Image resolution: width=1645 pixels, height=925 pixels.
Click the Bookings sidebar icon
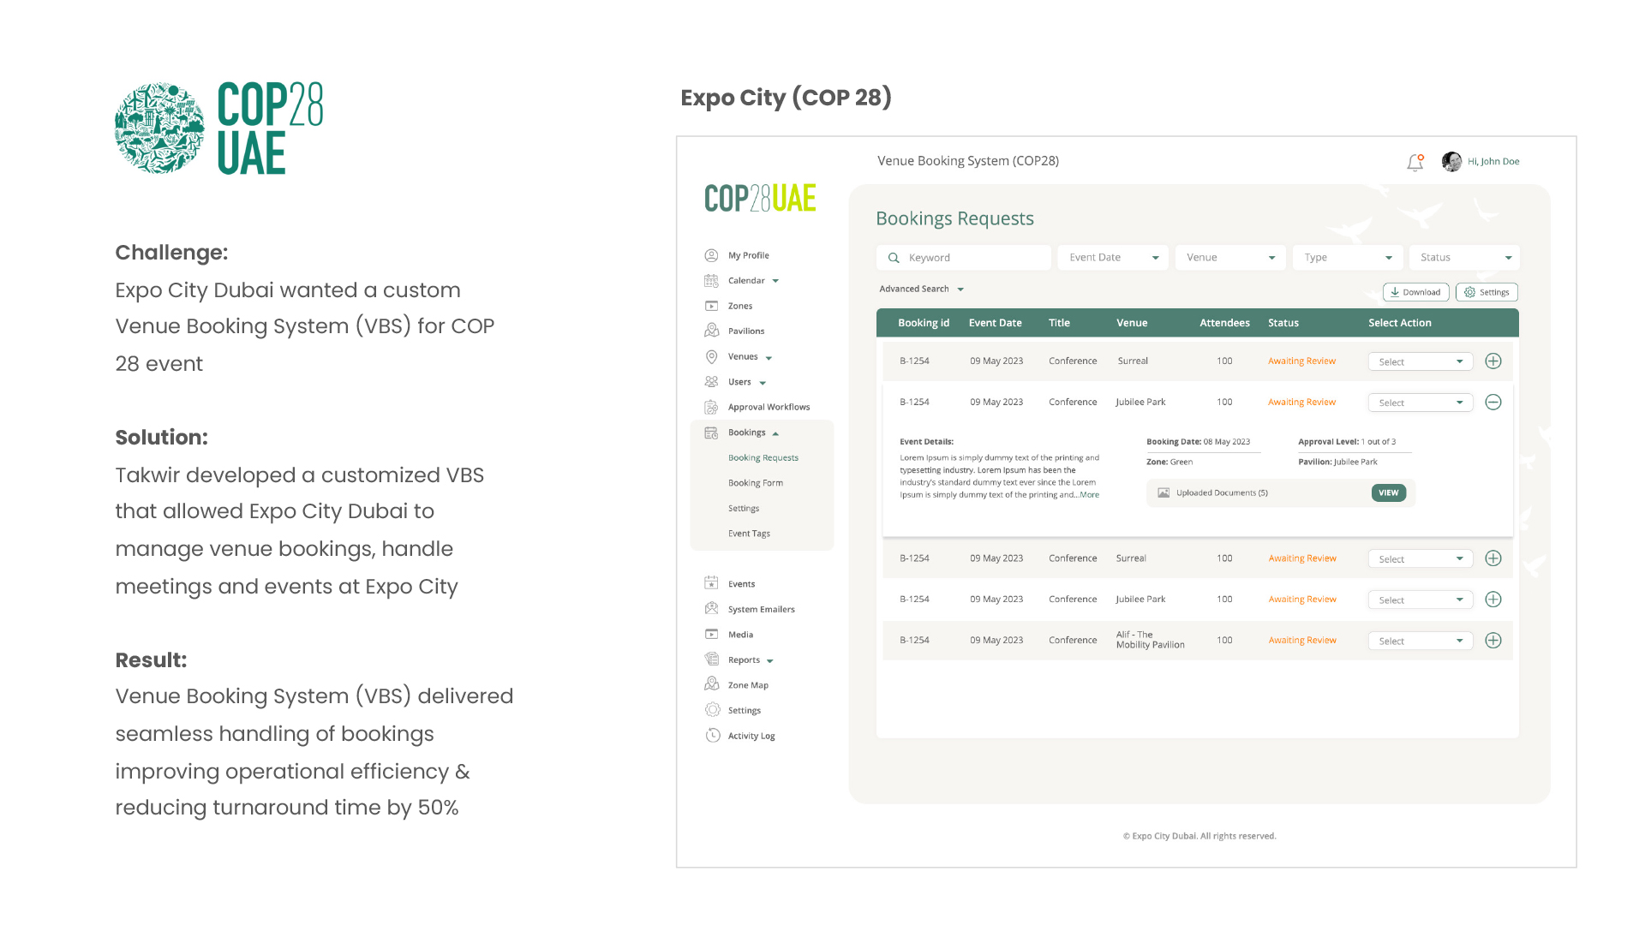(711, 433)
